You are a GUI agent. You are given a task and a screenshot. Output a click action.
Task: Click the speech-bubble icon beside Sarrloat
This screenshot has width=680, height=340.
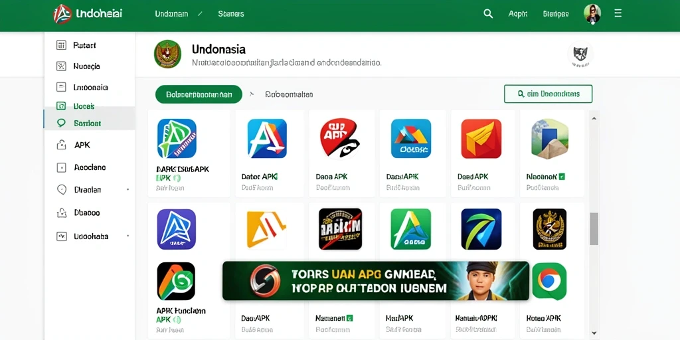click(x=61, y=123)
